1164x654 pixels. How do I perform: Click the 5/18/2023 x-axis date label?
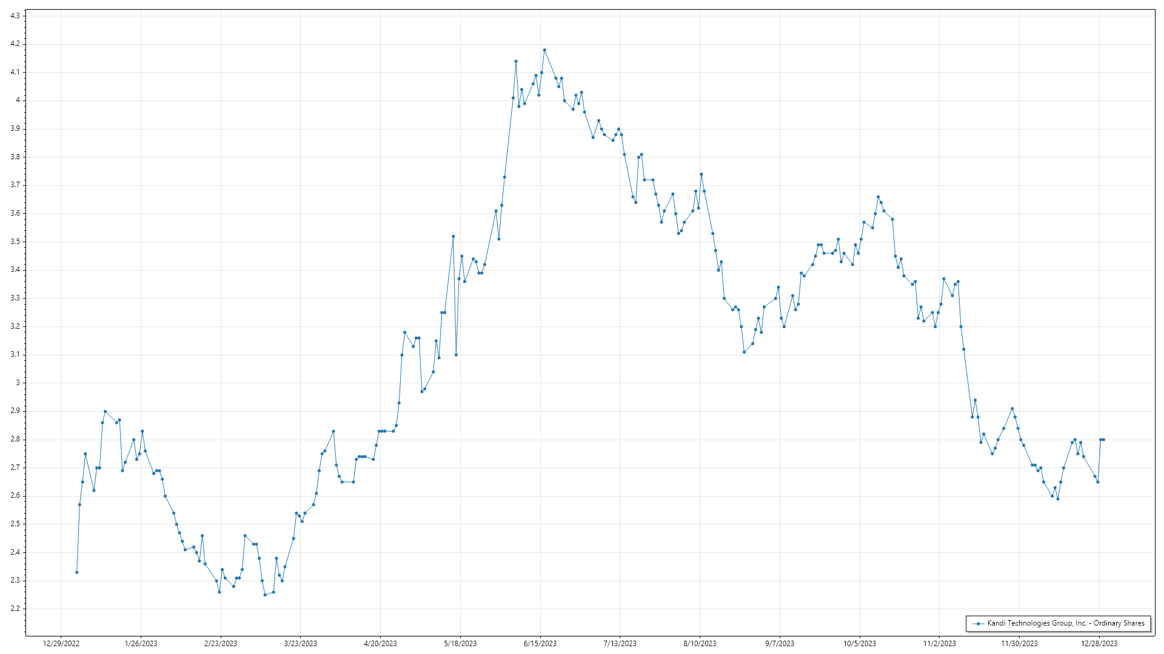(460, 644)
